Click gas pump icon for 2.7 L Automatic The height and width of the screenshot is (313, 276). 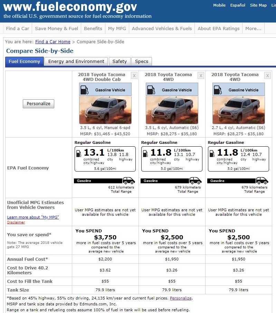218,90
